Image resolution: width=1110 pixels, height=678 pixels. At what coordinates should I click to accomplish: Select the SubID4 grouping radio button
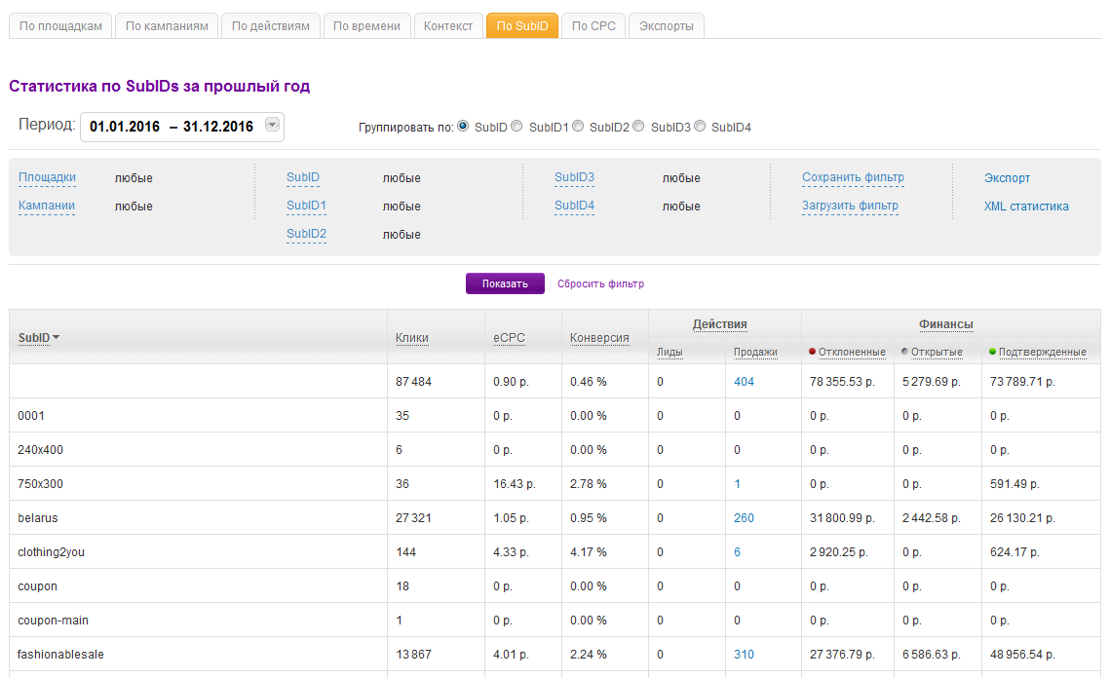pyautogui.click(x=700, y=126)
